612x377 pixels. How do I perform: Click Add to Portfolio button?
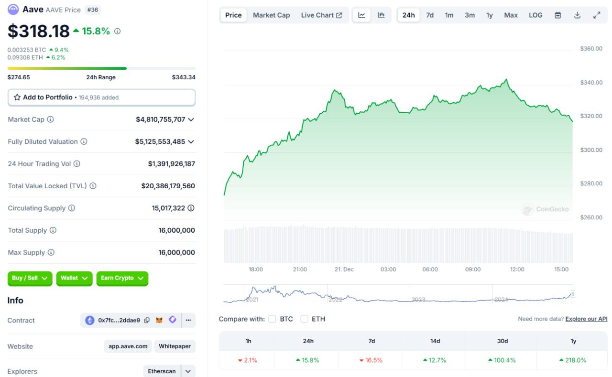[101, 97]
